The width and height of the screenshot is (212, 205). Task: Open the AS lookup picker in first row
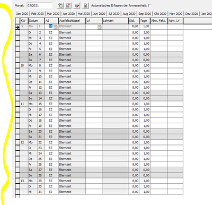coord(56,27)
